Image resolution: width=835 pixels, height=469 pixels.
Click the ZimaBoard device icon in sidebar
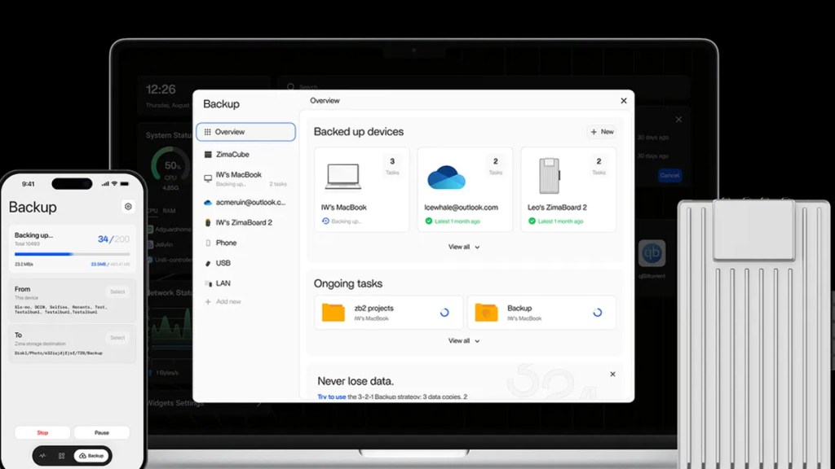point(208,223)
